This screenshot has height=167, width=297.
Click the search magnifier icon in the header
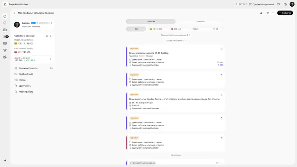coord(261,13)
